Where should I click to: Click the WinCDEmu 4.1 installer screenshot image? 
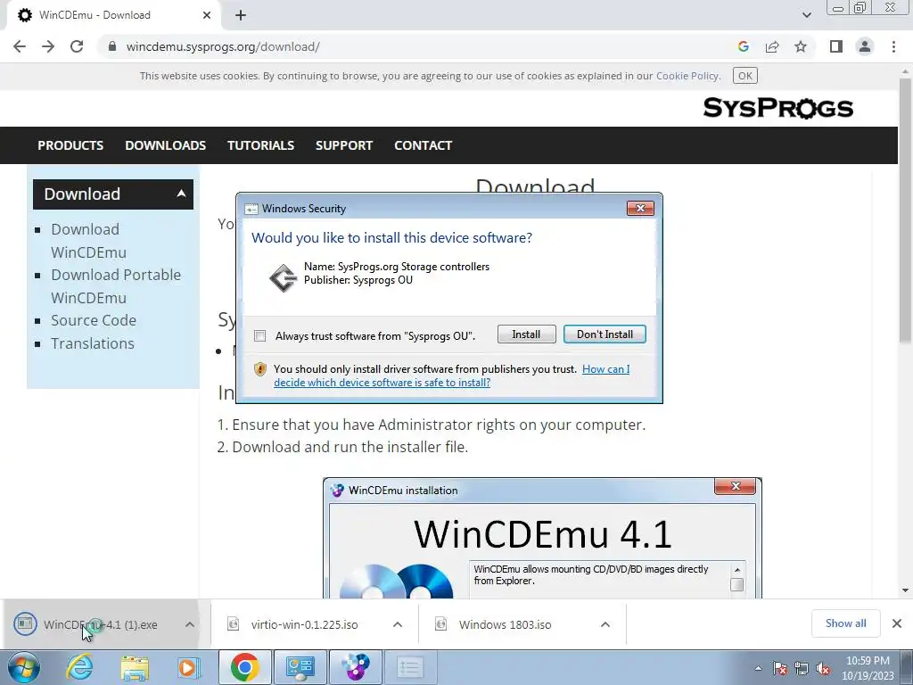[x=542, y=538]
